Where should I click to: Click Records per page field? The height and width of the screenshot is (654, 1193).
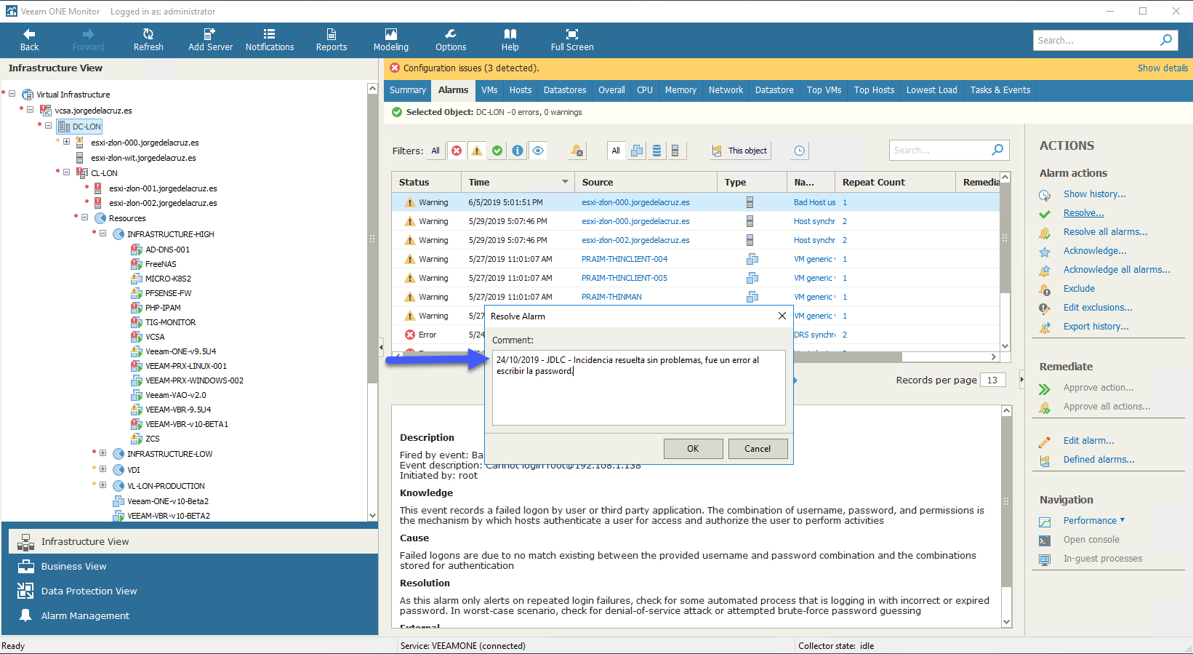992,380
